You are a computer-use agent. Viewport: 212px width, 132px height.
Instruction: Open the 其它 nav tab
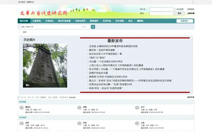(130, 21)
